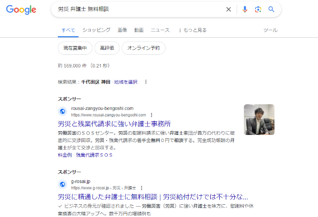
Task: Open three-dot menu for rousai-zangyou-bengoshi.com ad
Action: pos(151,115)
